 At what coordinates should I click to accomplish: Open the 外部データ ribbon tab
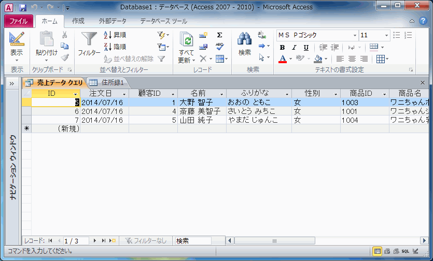point(113,21)
